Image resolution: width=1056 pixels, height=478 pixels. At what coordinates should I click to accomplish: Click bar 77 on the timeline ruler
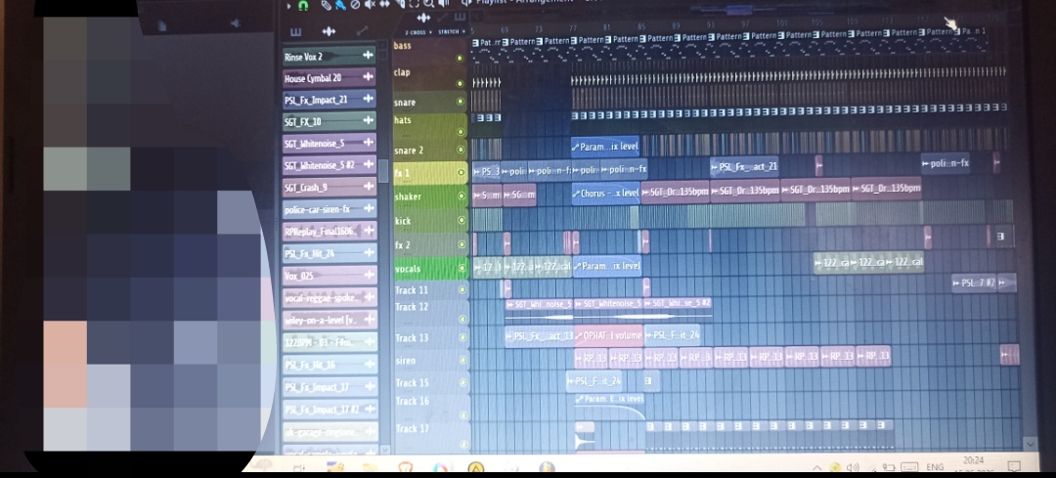click(573, 29)
